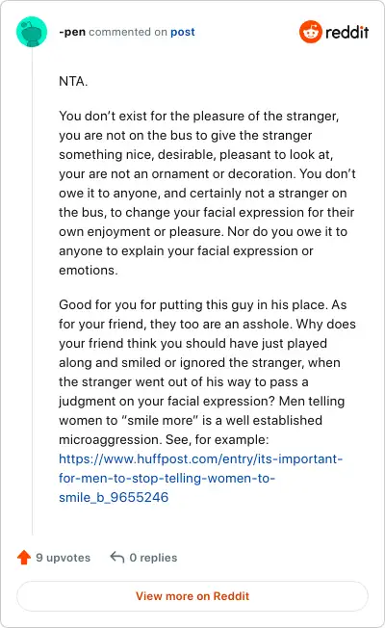Open the "-pen" username profile

(x=72, y=32)
